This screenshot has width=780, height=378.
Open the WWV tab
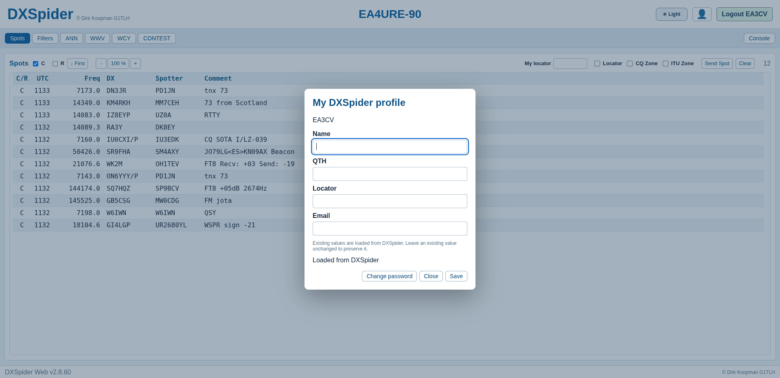point(97,38)
